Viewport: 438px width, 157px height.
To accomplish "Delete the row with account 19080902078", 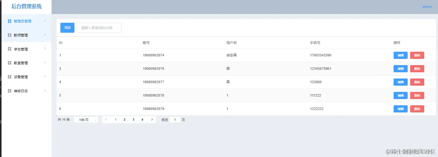I will pyautogui.click(x=417, y=96).
